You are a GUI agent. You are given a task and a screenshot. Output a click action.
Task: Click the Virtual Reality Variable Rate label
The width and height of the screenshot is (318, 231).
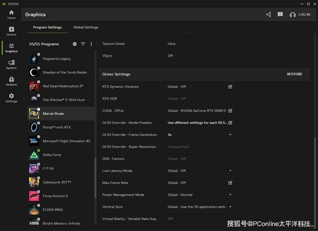point(130,219)
